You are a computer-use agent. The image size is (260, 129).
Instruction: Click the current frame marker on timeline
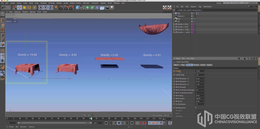click(x=91, y=118)
